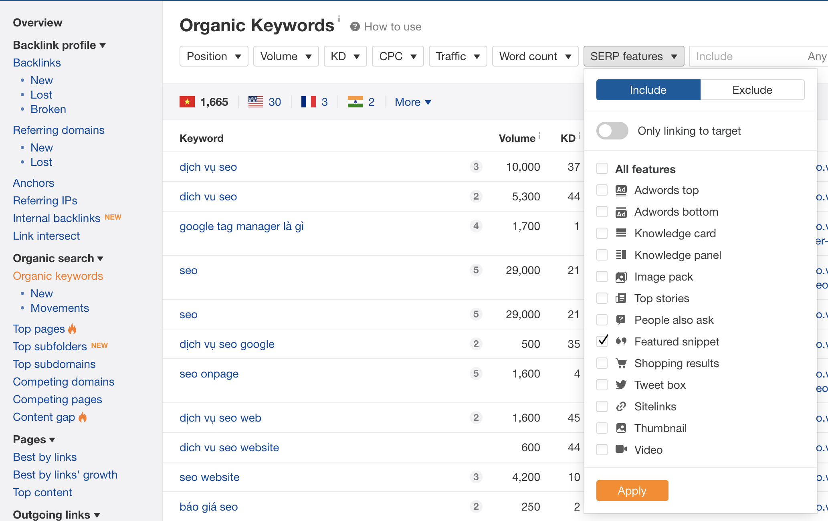Image resolution: width=828 pixels, height=521 pixels.
Task: Open Organic keywords section
Action: tap(58, 276)
